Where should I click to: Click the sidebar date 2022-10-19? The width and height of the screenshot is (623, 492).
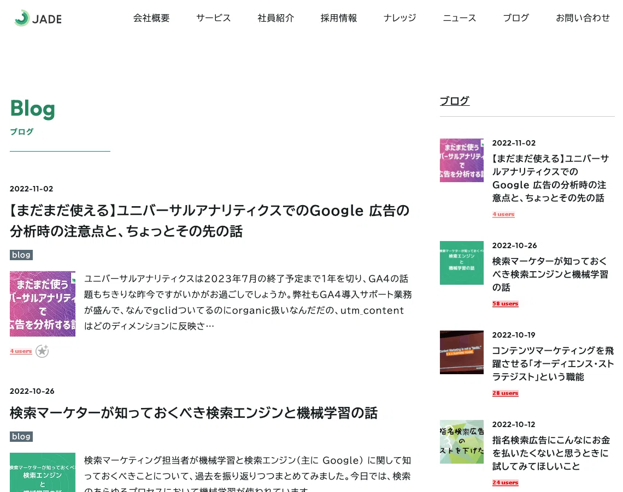(514, 335)
